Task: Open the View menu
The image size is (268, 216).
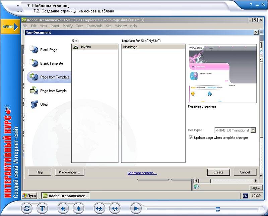Action: (x=44, y=26)
